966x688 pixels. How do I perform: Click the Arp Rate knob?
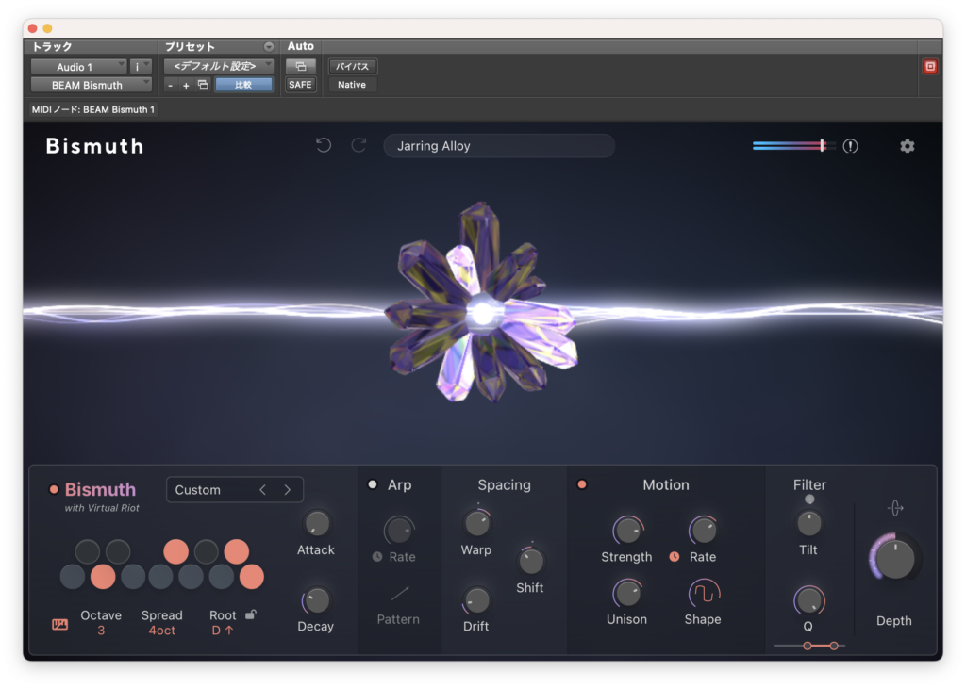[x=399, y=531]
